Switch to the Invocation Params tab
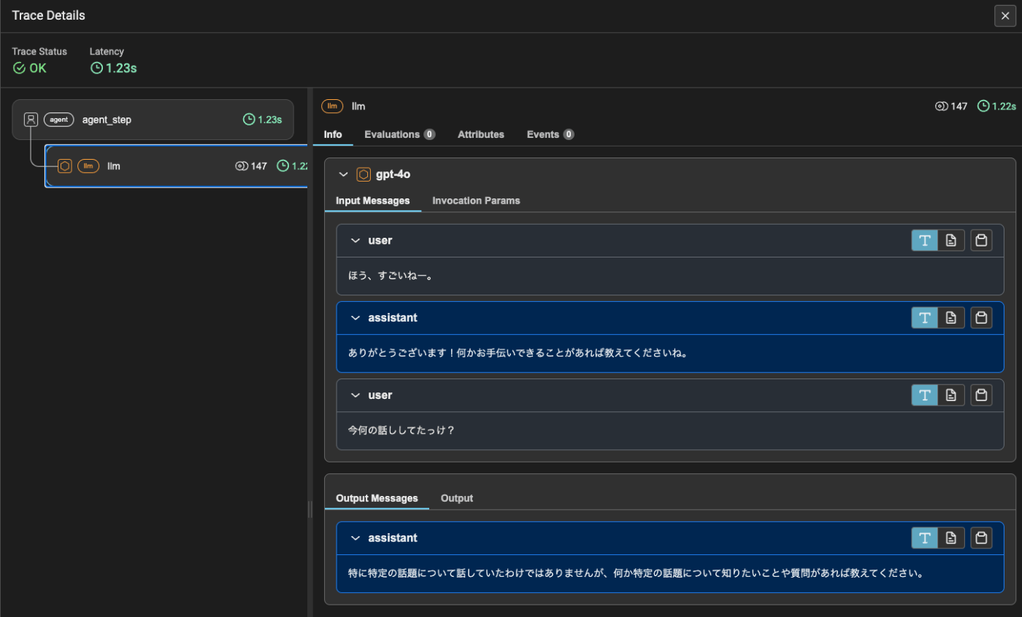 pyautogui.click(x=476, y=201)
